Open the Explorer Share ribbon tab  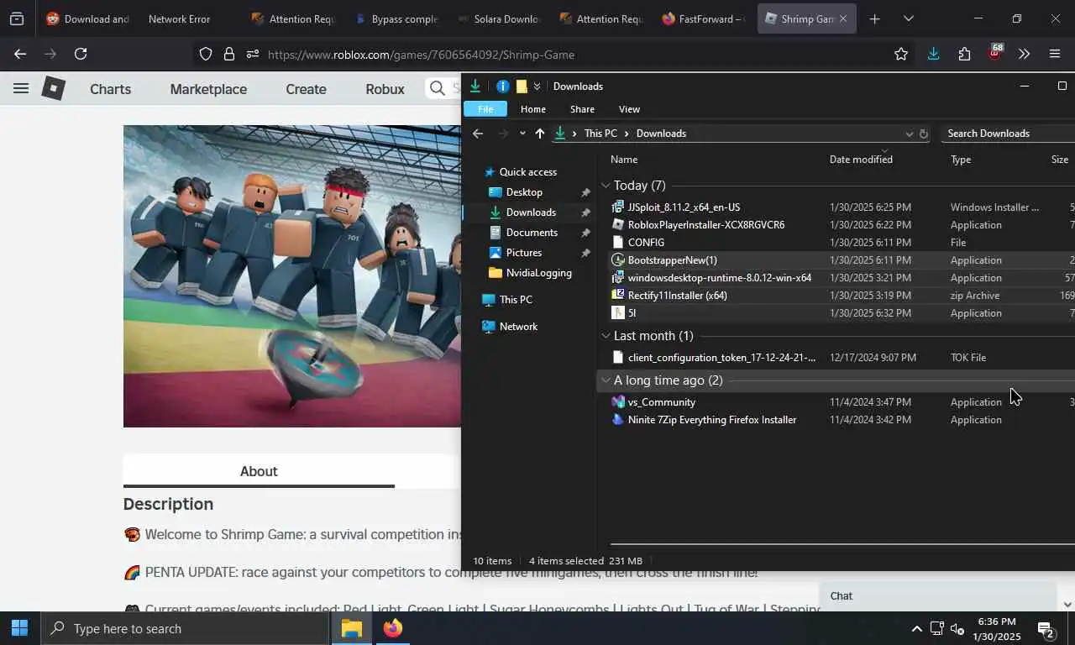coord(582,109)
